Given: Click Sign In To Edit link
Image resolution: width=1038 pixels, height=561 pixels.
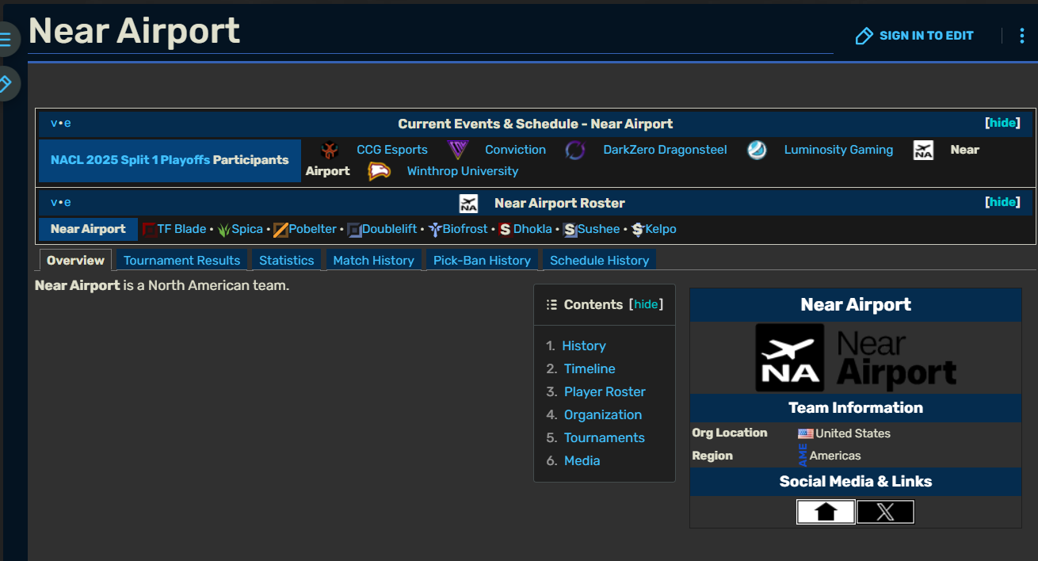Looking at the screenshot, I should pos(926,36).
